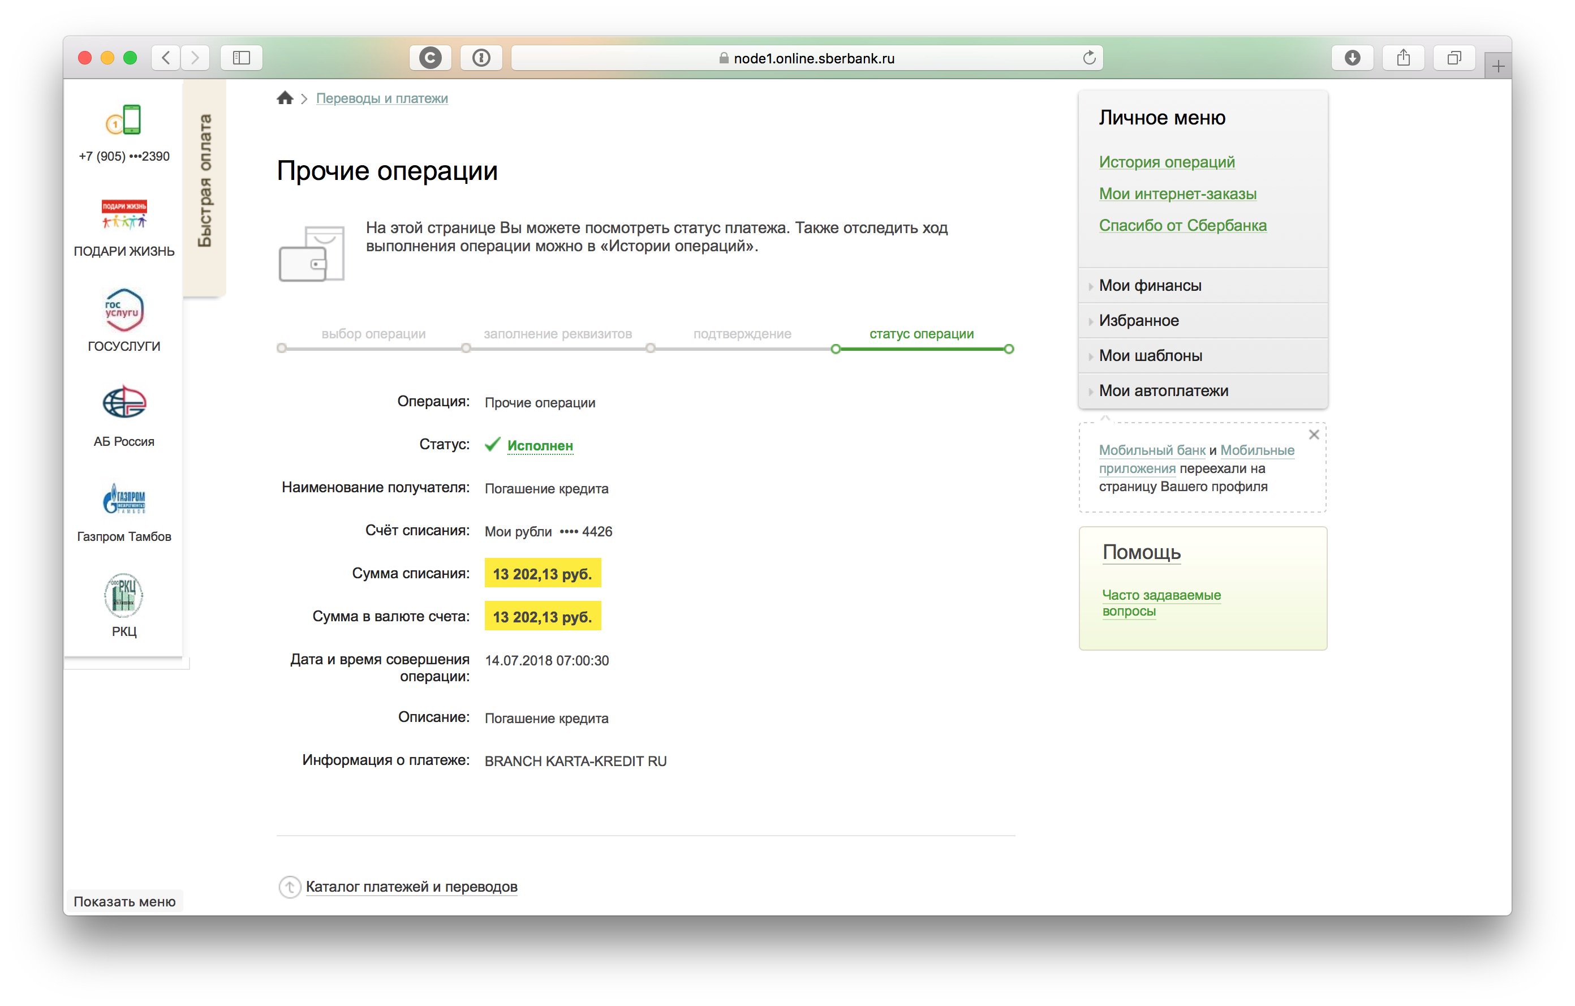1575x1006 pixels.
Task: Click the Исполнен status link
Action: point(540,445)
